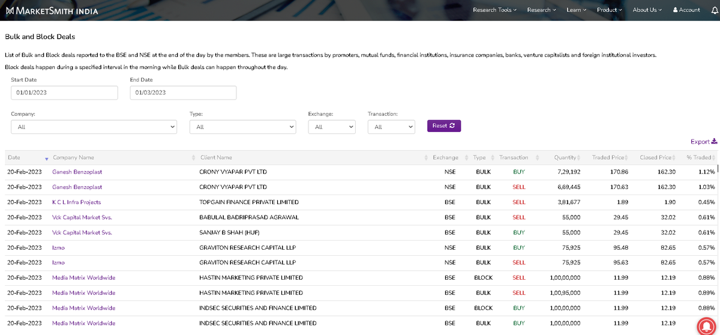The image size is (720, 335).
Task: Click the End Date input field
Action: pos(183,92)
